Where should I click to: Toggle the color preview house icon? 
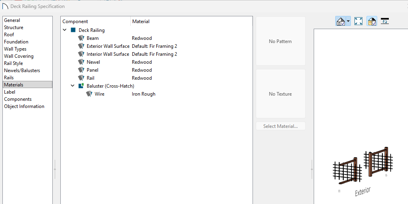click(x=372, y=21)
